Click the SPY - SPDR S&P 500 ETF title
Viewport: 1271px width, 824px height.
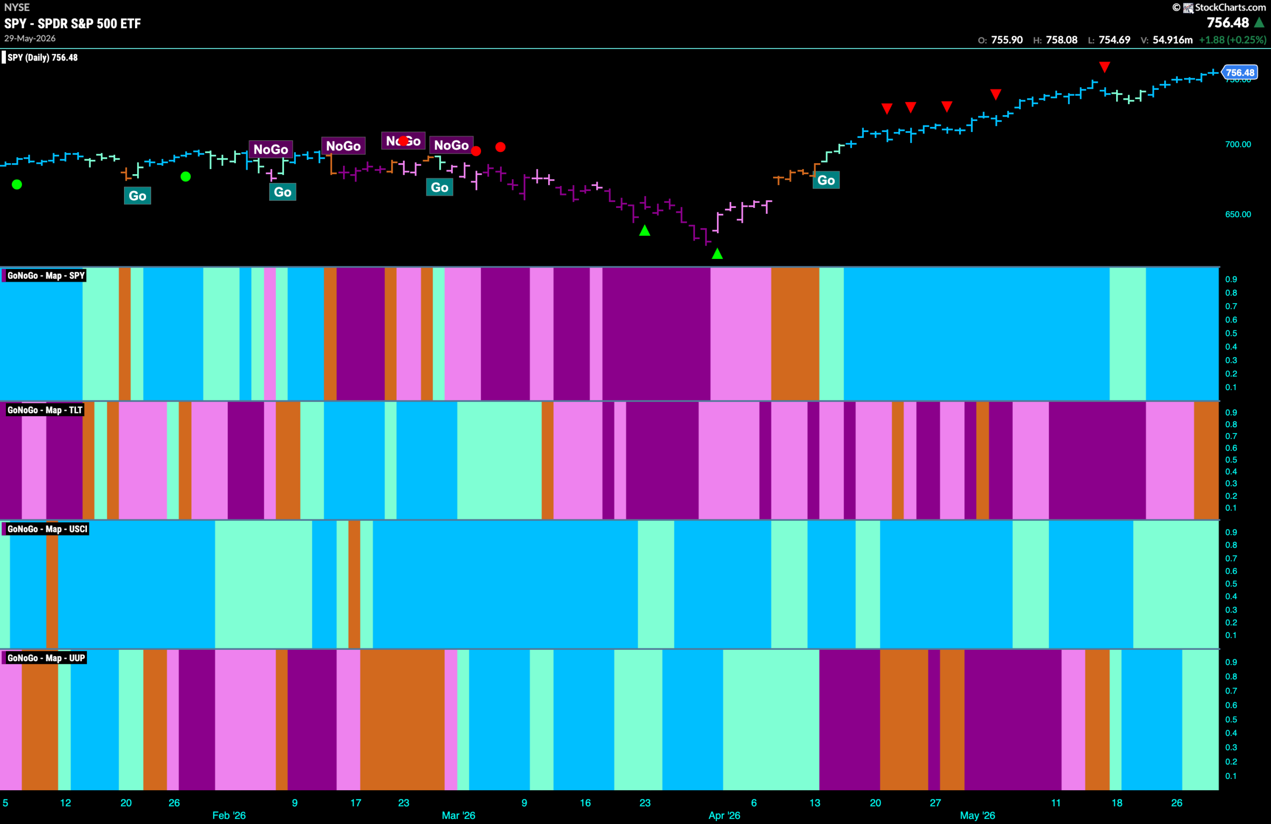click(x=72, y=23)
